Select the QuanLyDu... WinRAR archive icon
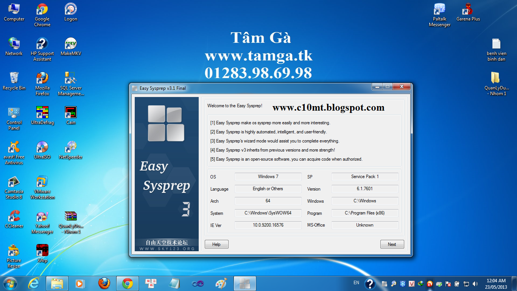The width and height of the screenshot is (517, 291). 70,222
